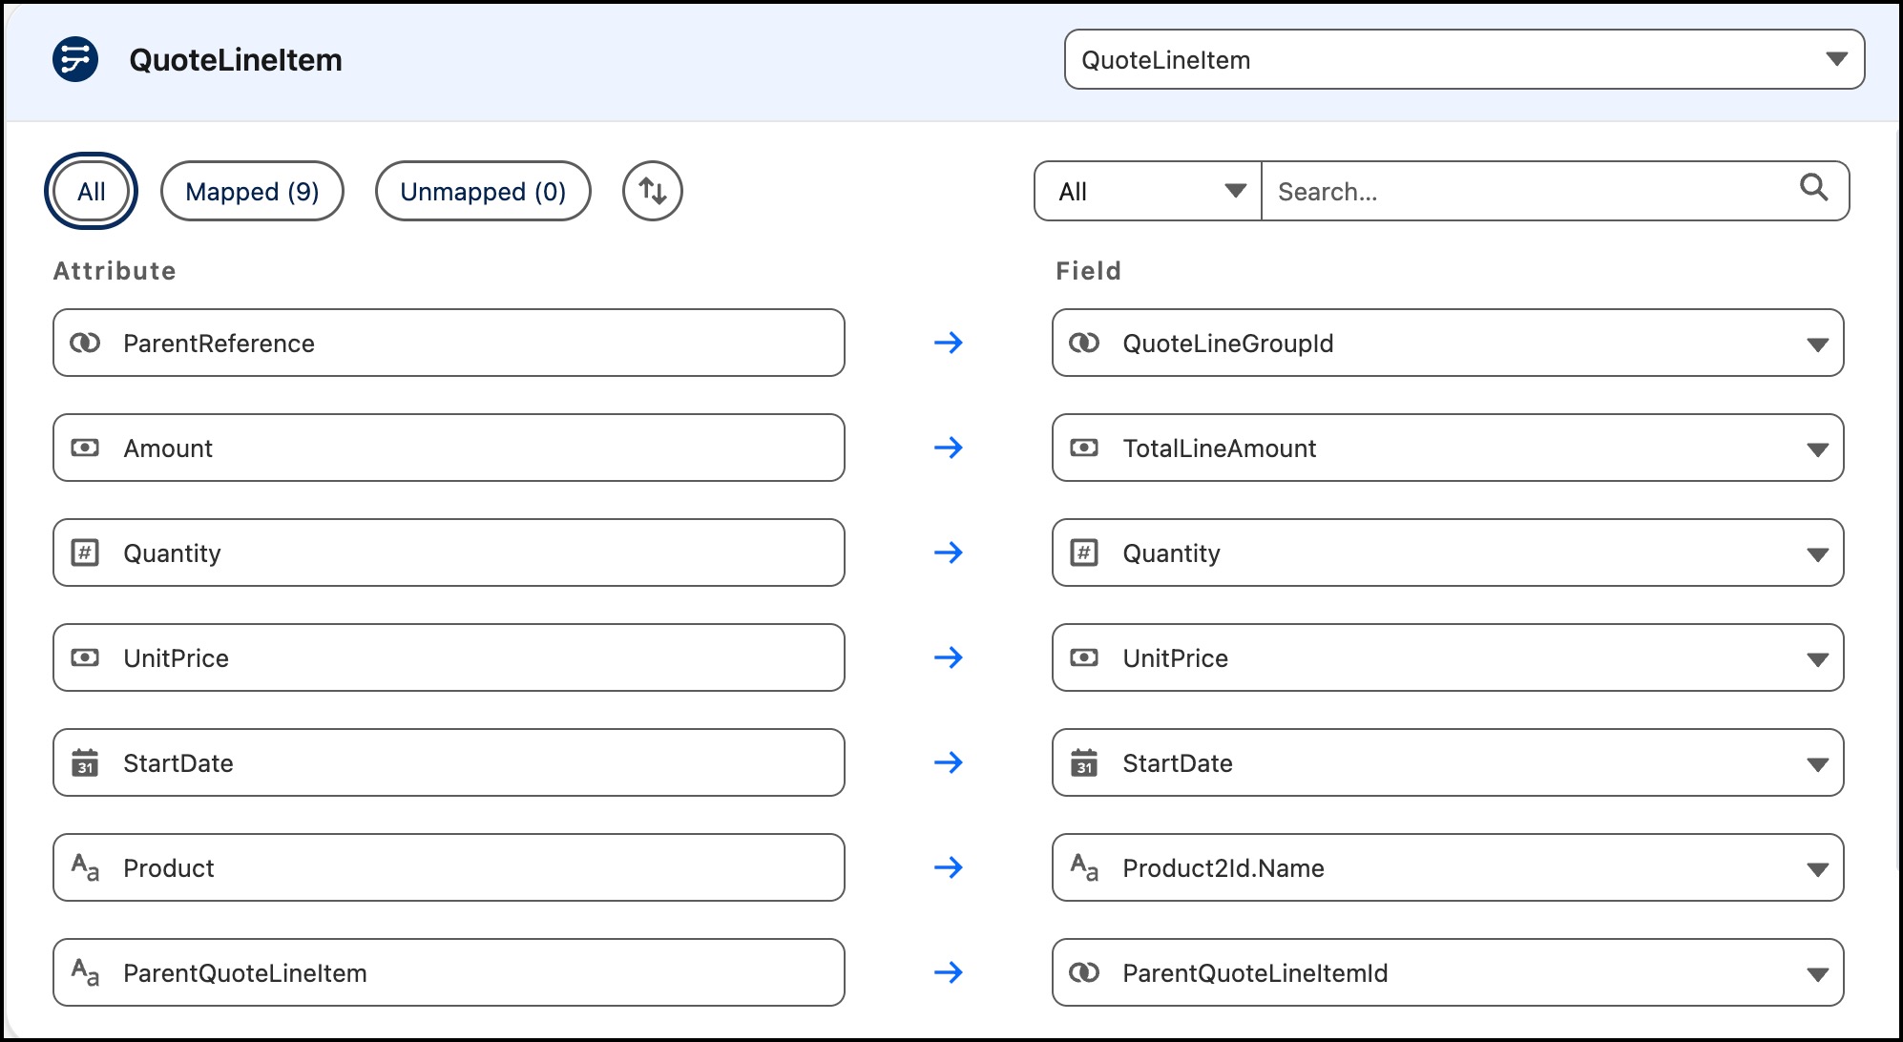The image size is (1903, 1042).
Task: Open the StartDate field dropdown
Action: pyautogui.click(x=1448, y=762)
